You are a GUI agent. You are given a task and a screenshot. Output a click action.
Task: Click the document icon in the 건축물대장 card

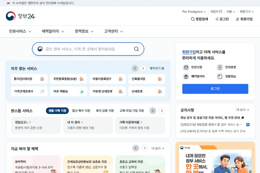point(160,79)
